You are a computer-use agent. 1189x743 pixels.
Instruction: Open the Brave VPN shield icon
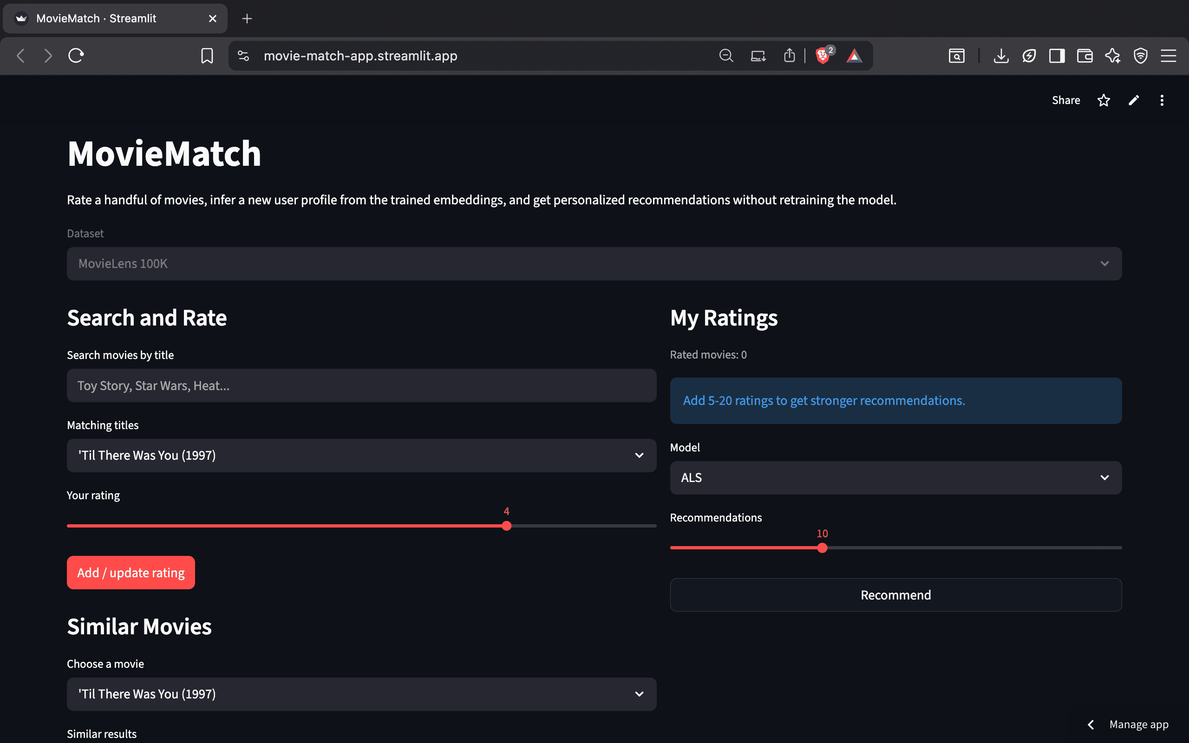1140,56
